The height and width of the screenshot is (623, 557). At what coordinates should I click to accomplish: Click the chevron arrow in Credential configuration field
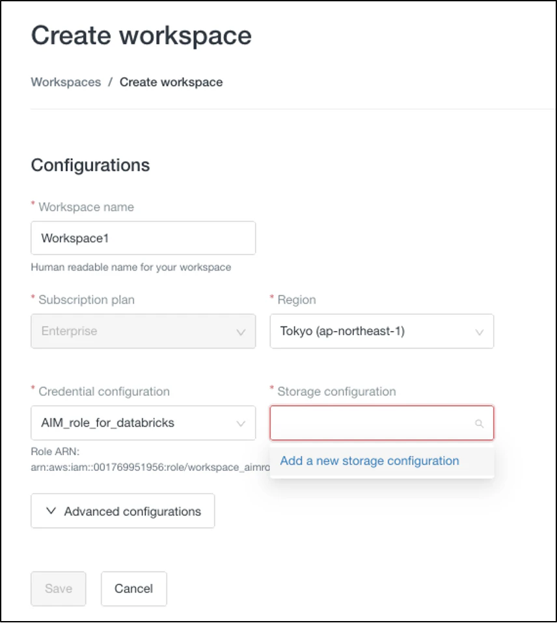click(241, 424)
